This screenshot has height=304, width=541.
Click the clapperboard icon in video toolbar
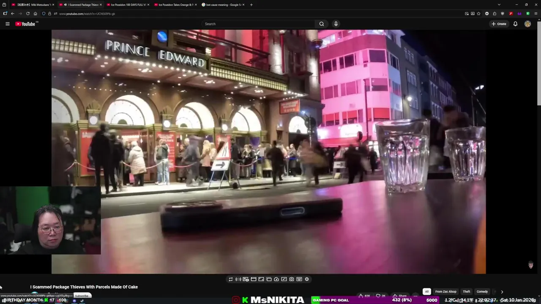254,279
